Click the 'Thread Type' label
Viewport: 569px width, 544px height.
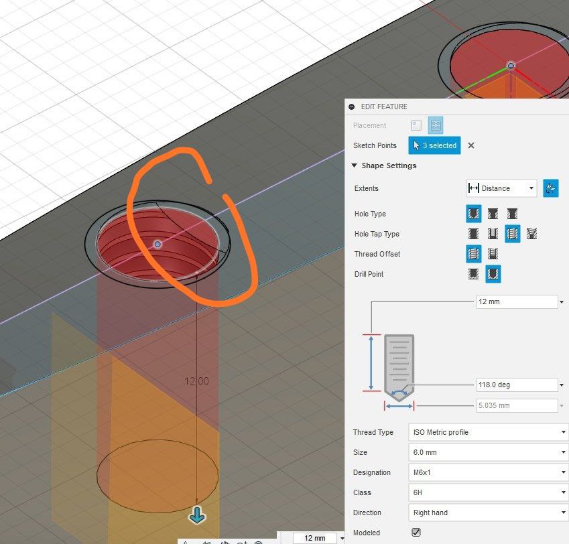373,432
